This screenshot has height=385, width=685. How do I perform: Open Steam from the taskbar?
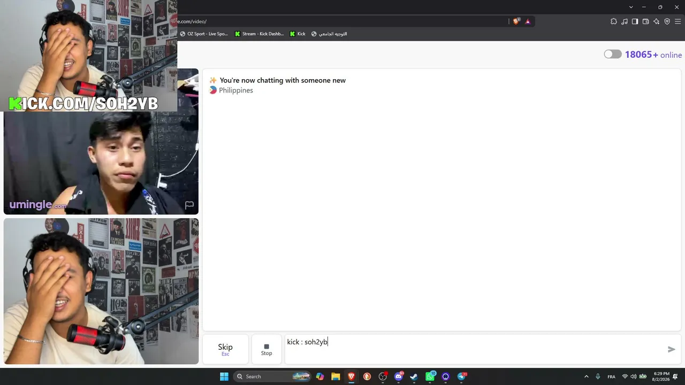(x=414, y=376)
